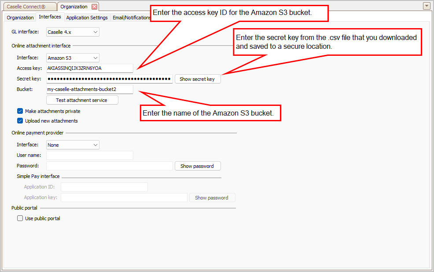434x272 pixels.
Task: Click the payment provider User name field
Action: [90, 156]
